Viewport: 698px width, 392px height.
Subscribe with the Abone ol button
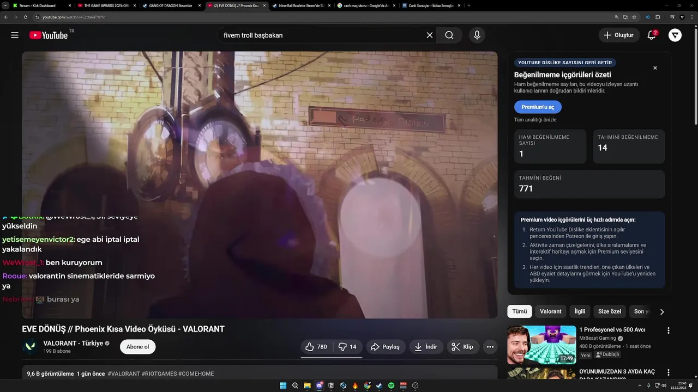click(138, 347)
